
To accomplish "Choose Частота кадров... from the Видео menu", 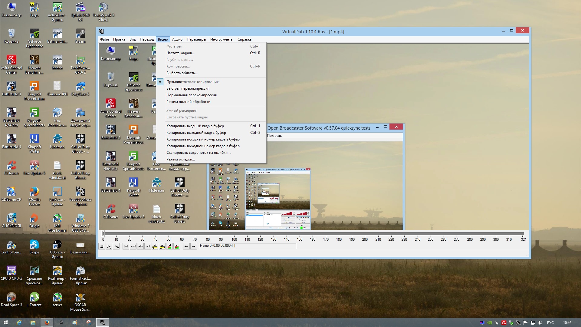I will tap(180, 53).
